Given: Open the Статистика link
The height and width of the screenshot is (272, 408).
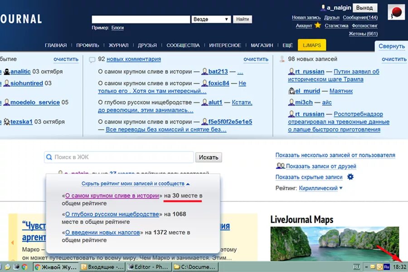Looking at the screenshot, I should (336, 25).
